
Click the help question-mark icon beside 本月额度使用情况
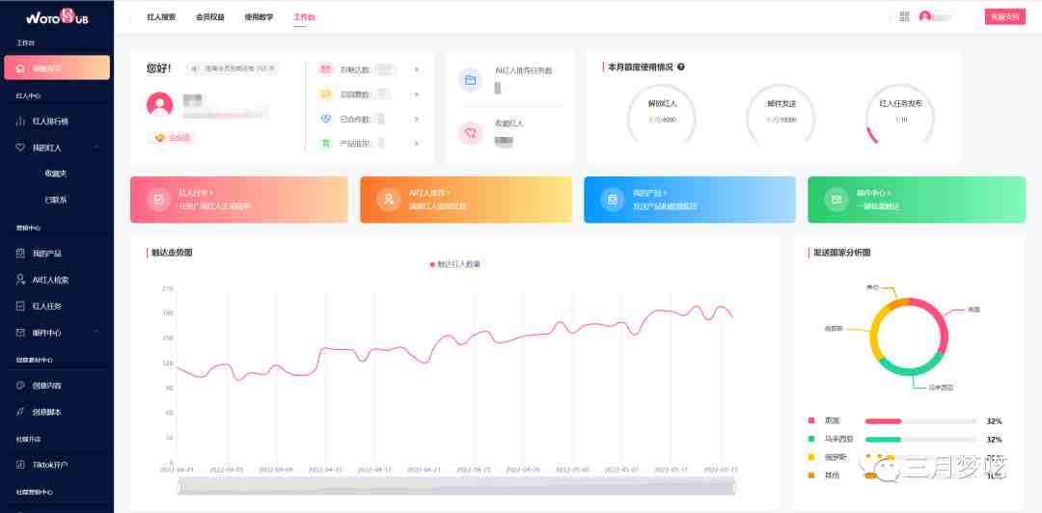pos(681,67)
